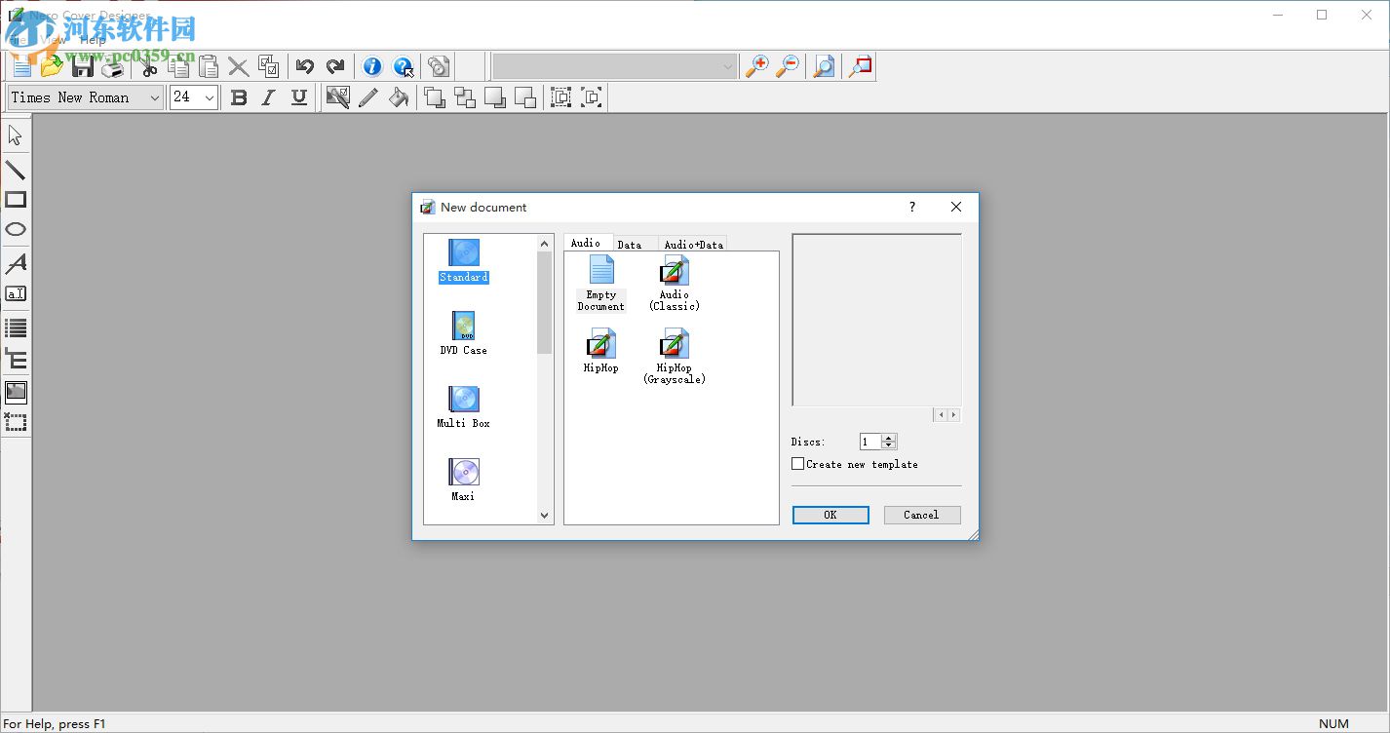Switch to the Data tab
This screenshot has height=733, width=1390.
630,244
